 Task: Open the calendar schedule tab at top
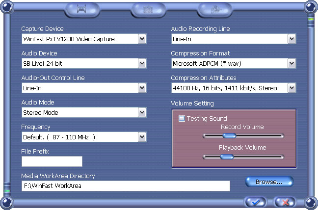click(x=148, y=9)
